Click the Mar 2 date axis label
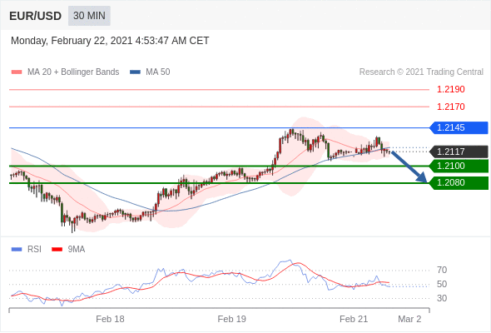The image size is (491, 333). (409, 319)
